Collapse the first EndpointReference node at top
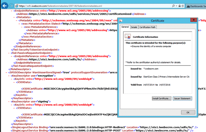This screenshot has height=132, width=206. [12, 11]
